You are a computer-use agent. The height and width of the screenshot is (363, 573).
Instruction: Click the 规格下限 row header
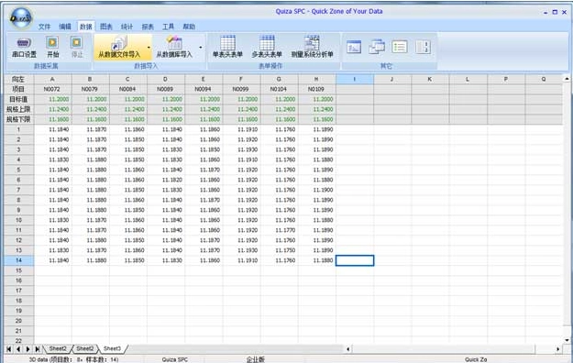18,119
